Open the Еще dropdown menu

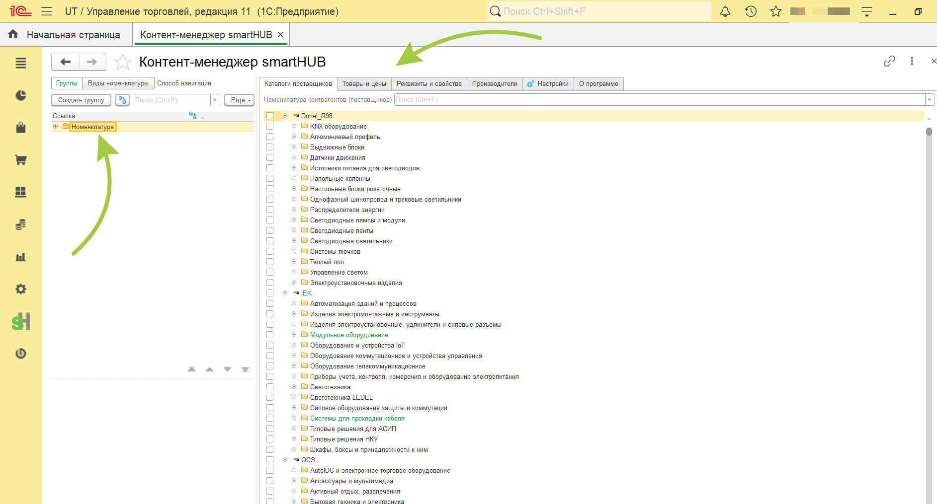pos(240,100)
